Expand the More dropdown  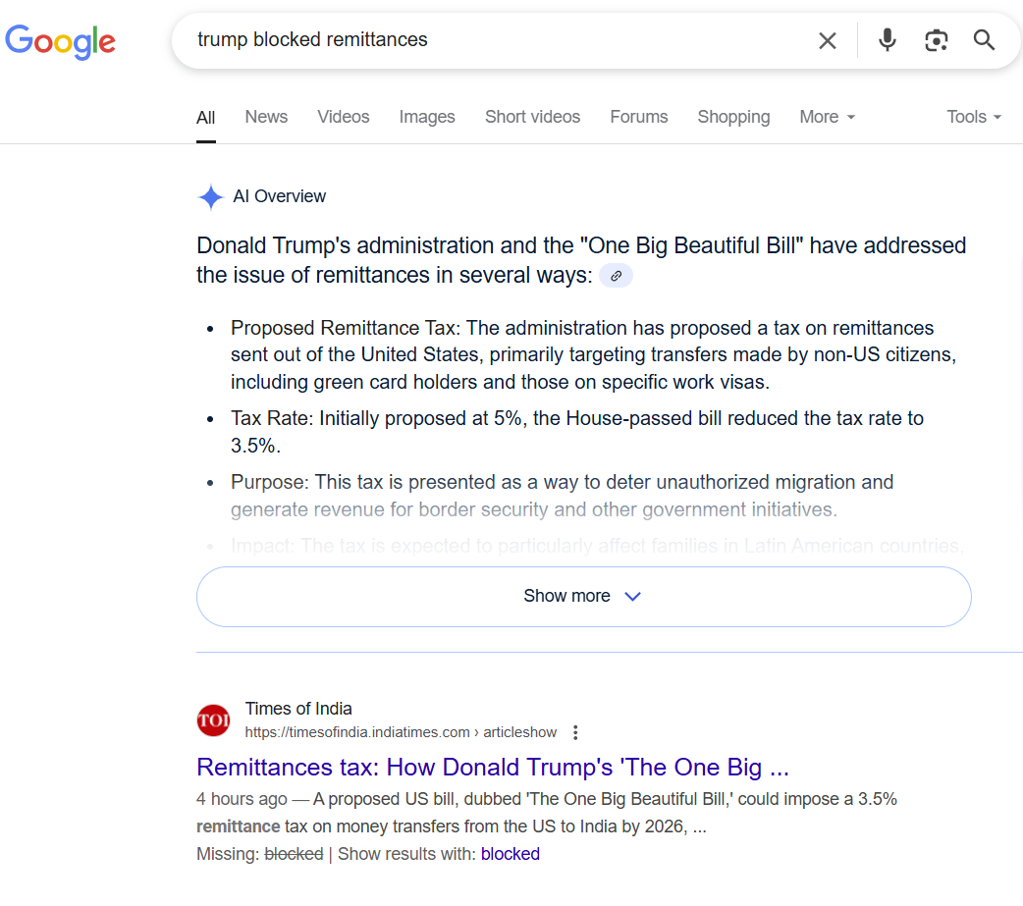coord(827,117)
